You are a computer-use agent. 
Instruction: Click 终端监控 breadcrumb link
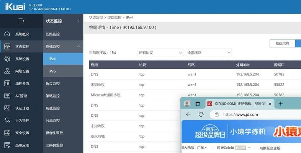coord(114,18)
